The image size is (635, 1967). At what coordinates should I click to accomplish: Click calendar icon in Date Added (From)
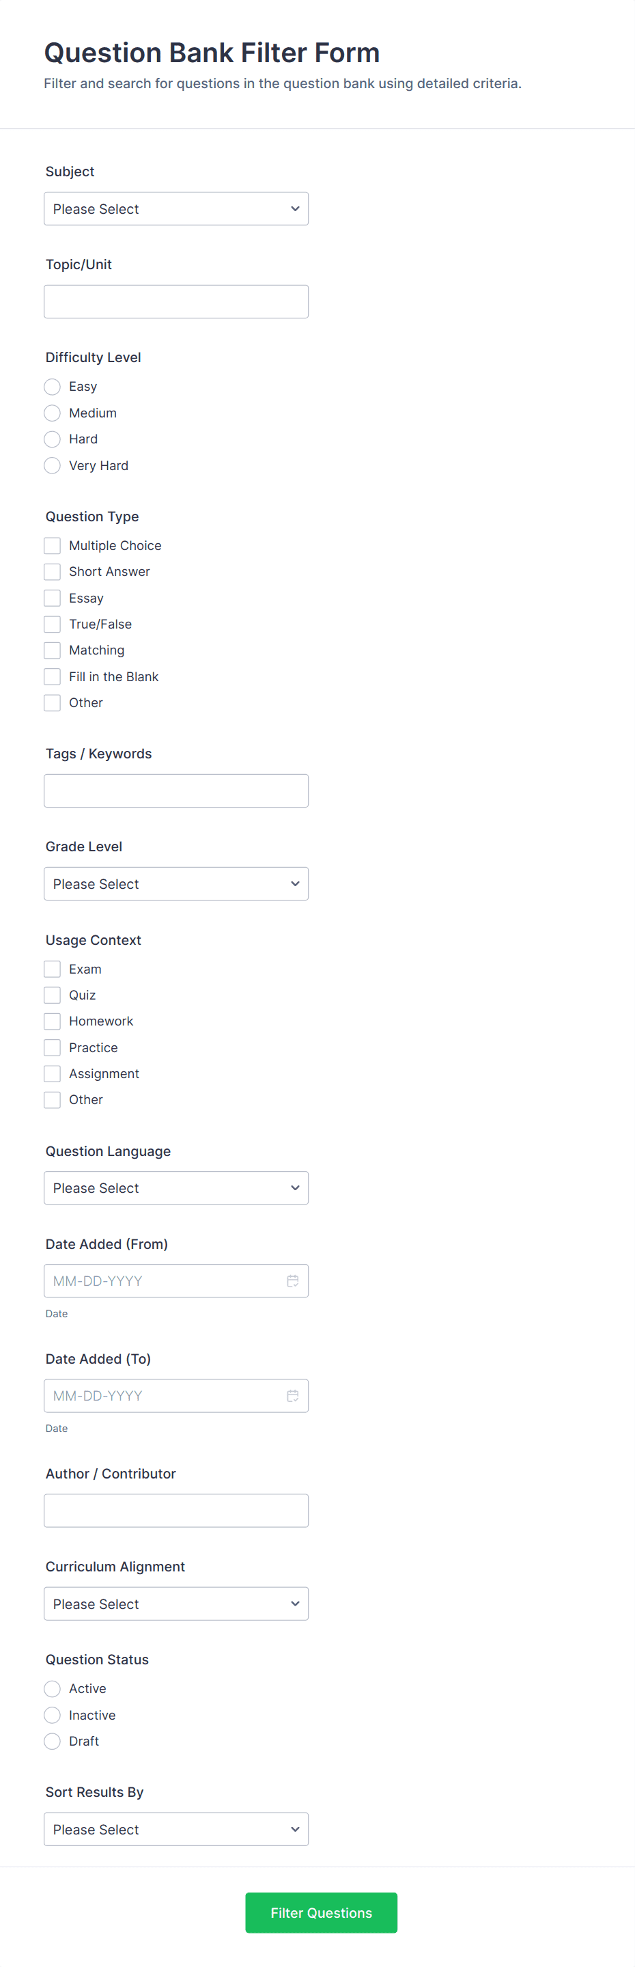tap(292, 1280)
